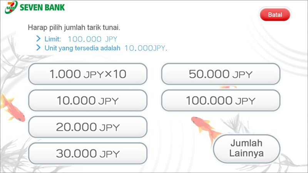The image size is (308, 173).
Task: Select the 20.000 JPY withdrawal amount
Action: (x=88, y=127)
